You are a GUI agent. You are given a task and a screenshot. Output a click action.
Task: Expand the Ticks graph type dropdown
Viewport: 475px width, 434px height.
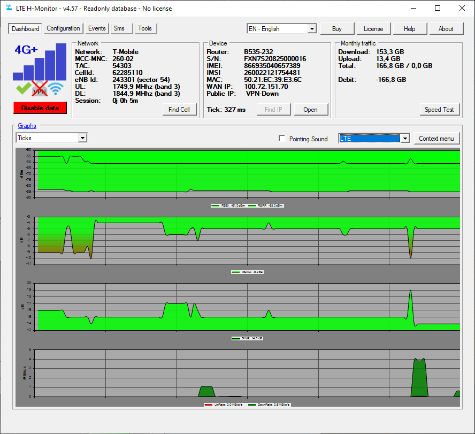coord(51,138)
